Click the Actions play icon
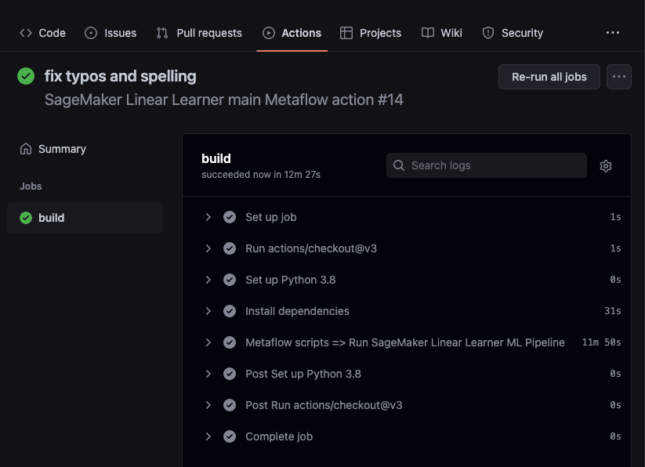This screenshot has height=467, width=645. point(269,33)
